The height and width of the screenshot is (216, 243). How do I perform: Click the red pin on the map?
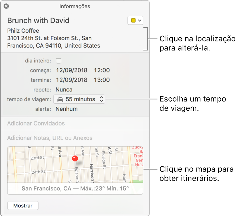pos(75,158)
